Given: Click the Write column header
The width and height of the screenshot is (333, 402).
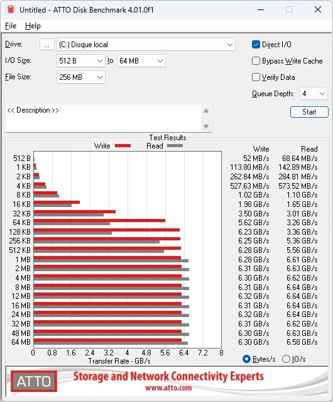Looking at the screenshot, I should click(261, 149).
